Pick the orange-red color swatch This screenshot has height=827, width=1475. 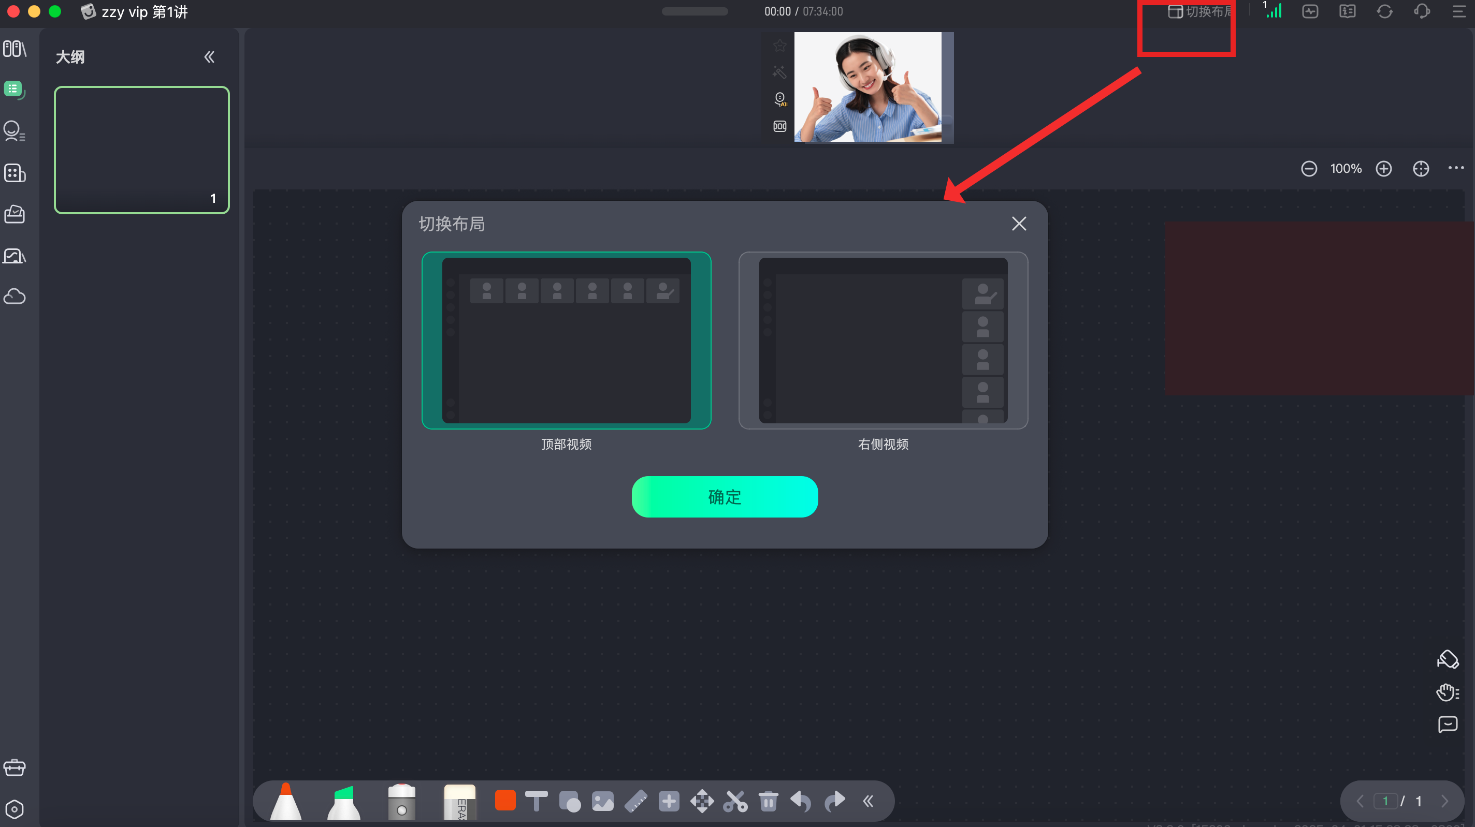point(505,800)
